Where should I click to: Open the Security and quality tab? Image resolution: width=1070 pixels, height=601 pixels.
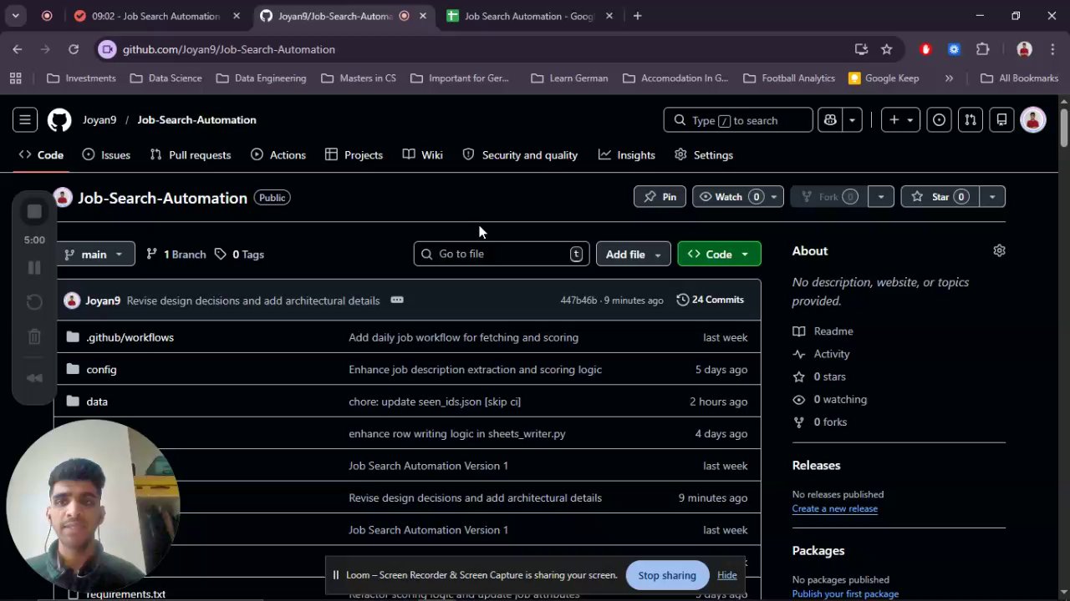[520, 155]
